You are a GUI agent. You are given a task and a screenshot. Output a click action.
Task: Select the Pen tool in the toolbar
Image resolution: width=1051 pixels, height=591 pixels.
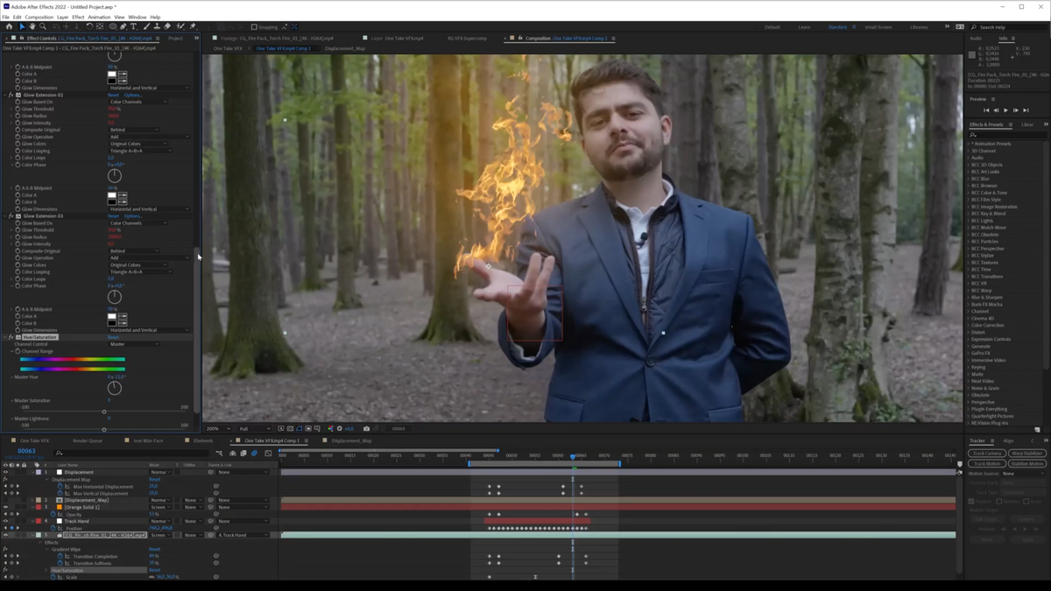click(x=123, y=27)
